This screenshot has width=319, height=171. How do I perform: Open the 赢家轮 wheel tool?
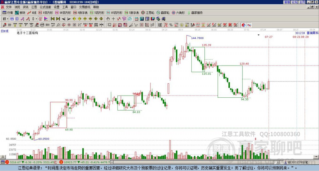coord(163,12)
